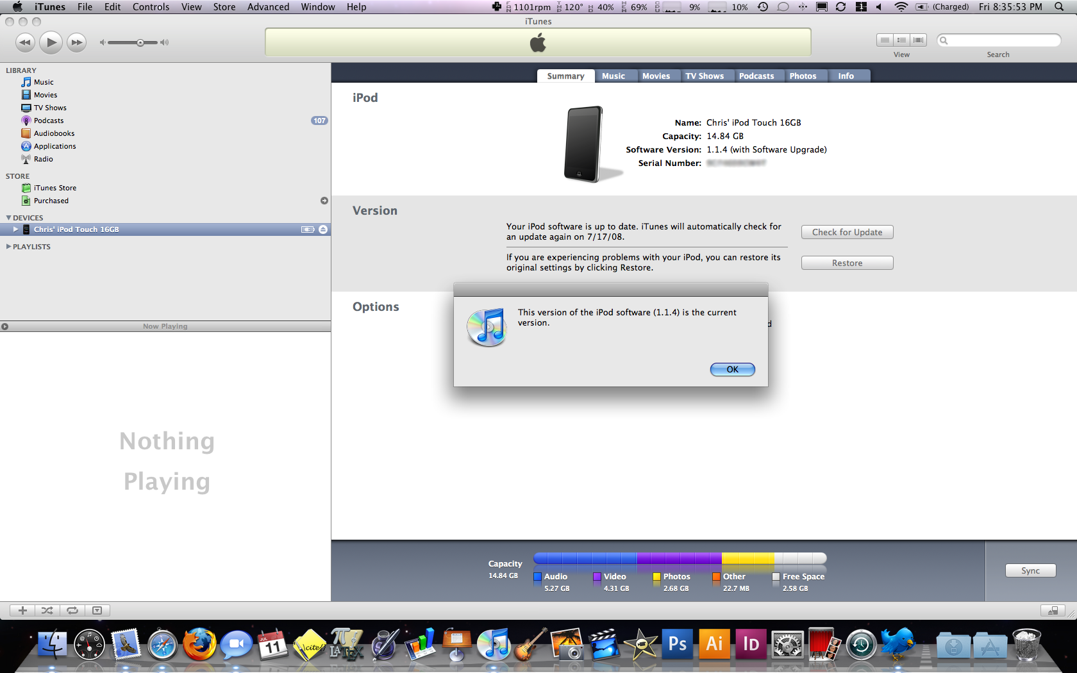Open the Store menu
Viewport: 1077px width, 673px height.
[224, 7]
